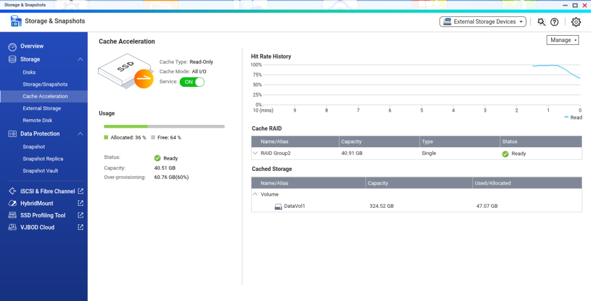Open the External Storage Devices dropdown
This screenshot has height=301, width=591.
point(482,22)
